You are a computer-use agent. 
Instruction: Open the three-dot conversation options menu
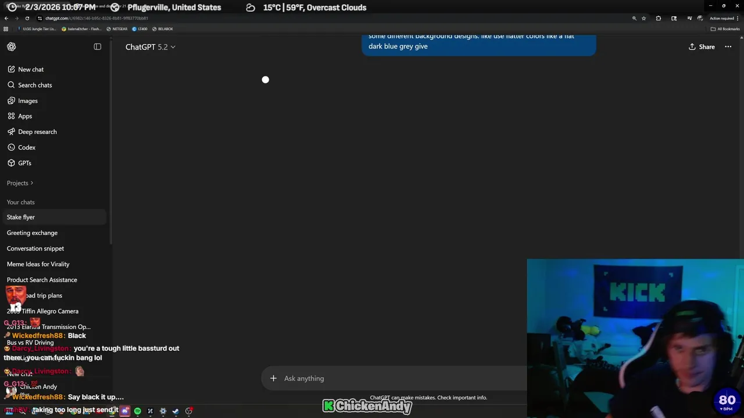[x=728, y=46]
